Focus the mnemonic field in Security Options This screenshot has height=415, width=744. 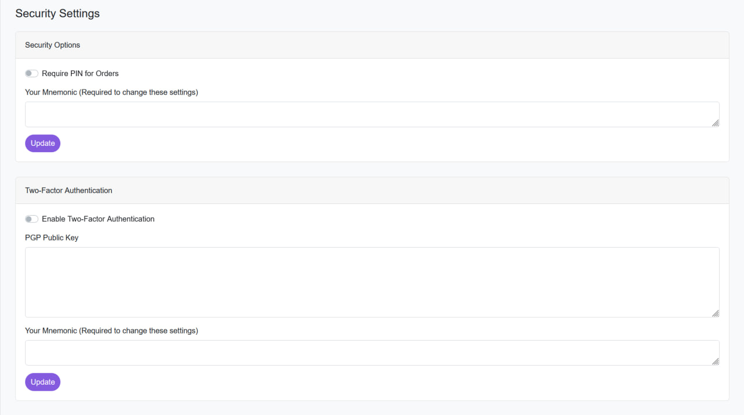(372, 115)
